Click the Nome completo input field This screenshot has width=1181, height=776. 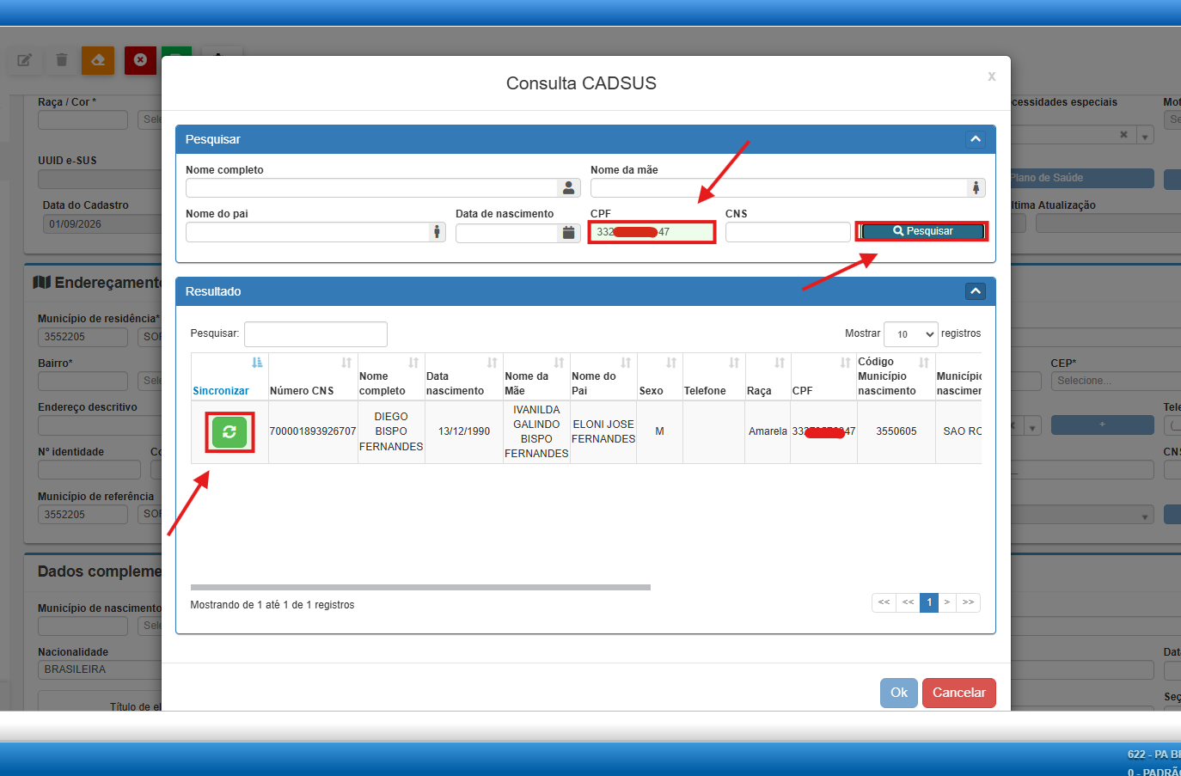tap(371, 187)
